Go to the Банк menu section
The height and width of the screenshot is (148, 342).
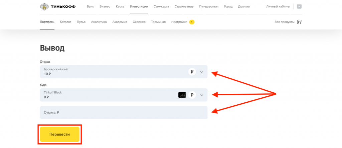tap(90, 6)
